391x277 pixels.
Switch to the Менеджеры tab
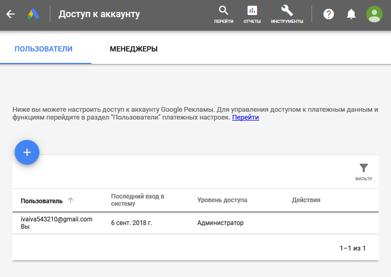[x=133, y=49]
